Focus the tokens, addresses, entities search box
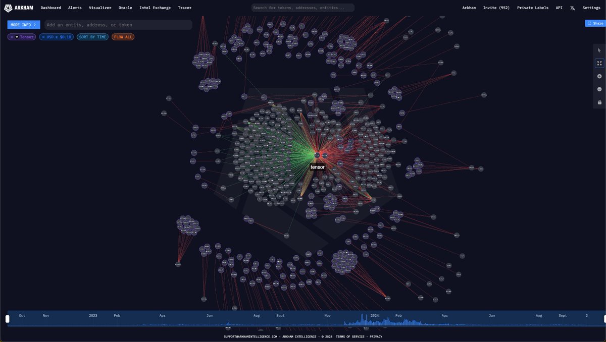The height and width of the screenshot is (342, 606). (303, 8)
